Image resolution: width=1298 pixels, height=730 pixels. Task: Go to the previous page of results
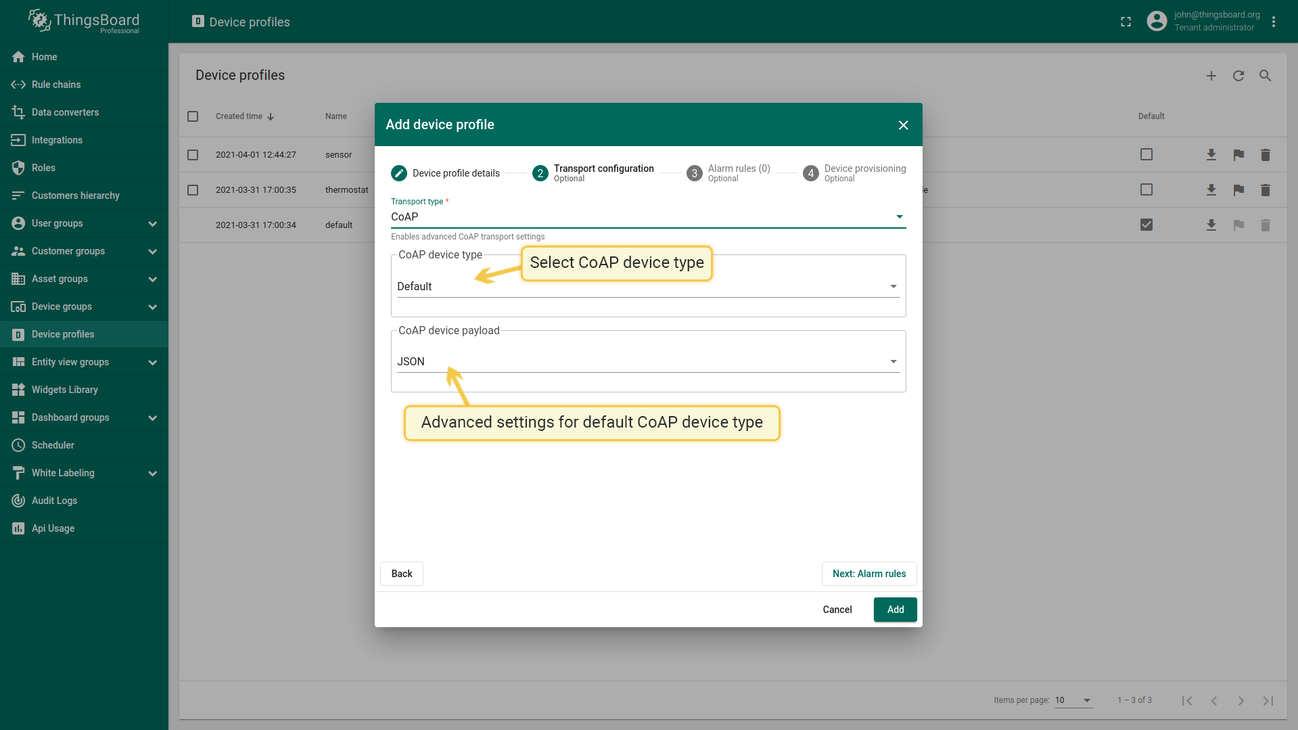pyautogui.click(x=1214, y=701)
